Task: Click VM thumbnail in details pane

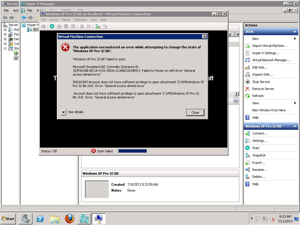Action: click(97, 189)
